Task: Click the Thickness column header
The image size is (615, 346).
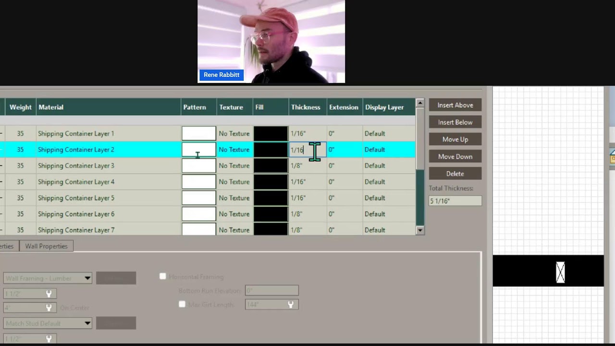Action: 307,107
